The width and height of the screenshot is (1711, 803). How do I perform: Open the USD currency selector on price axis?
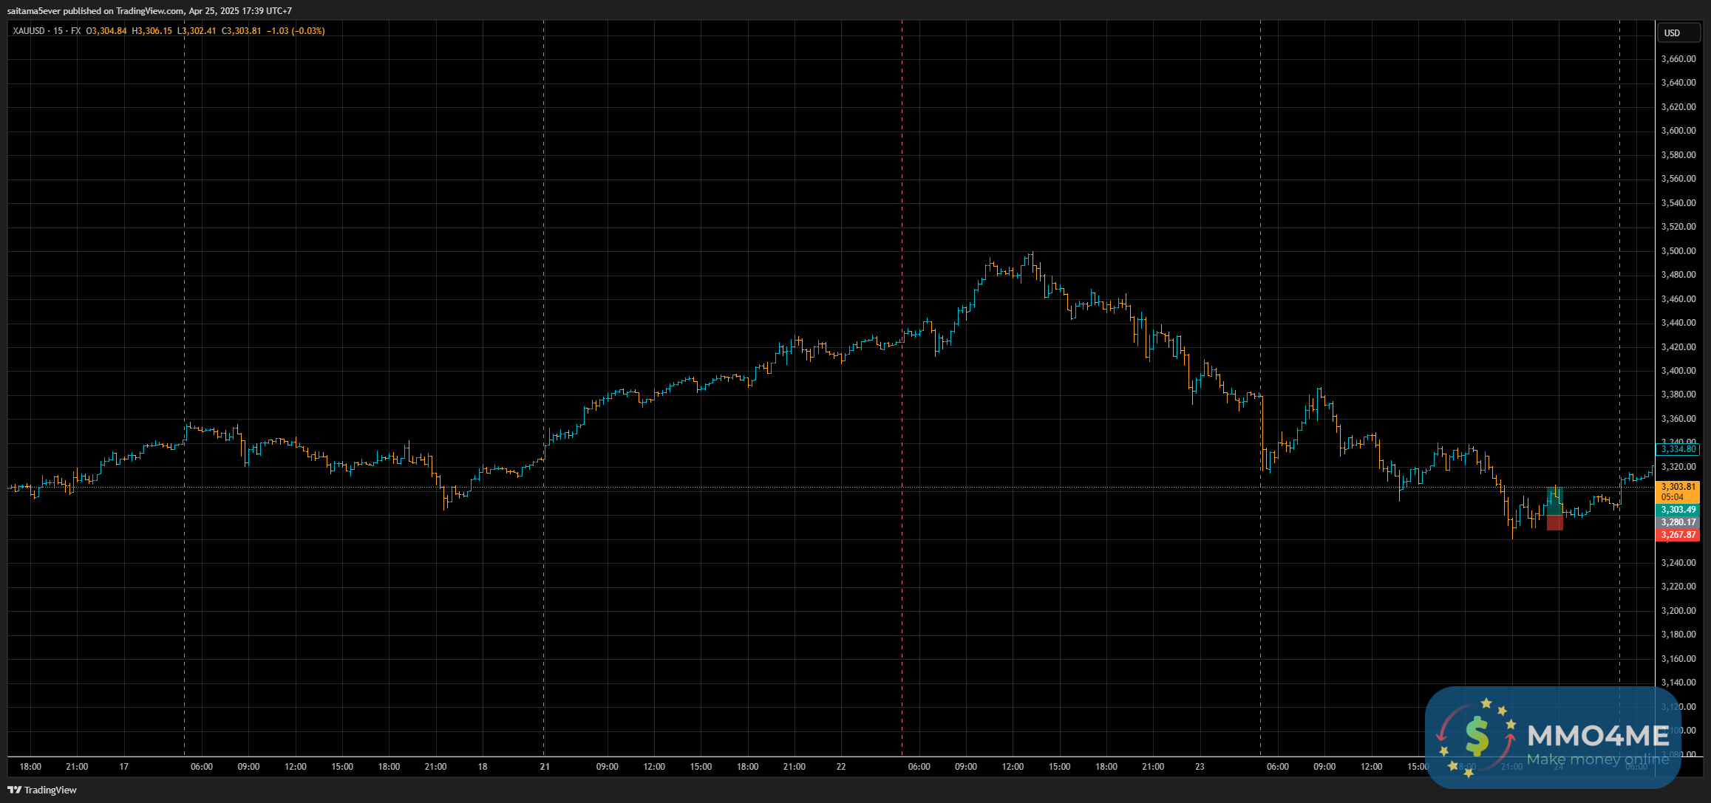(x=1672, y=33)
